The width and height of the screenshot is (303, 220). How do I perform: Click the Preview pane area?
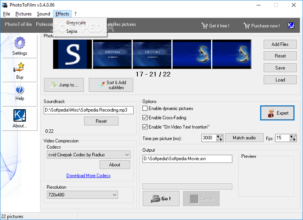click(x=266, y=177)
